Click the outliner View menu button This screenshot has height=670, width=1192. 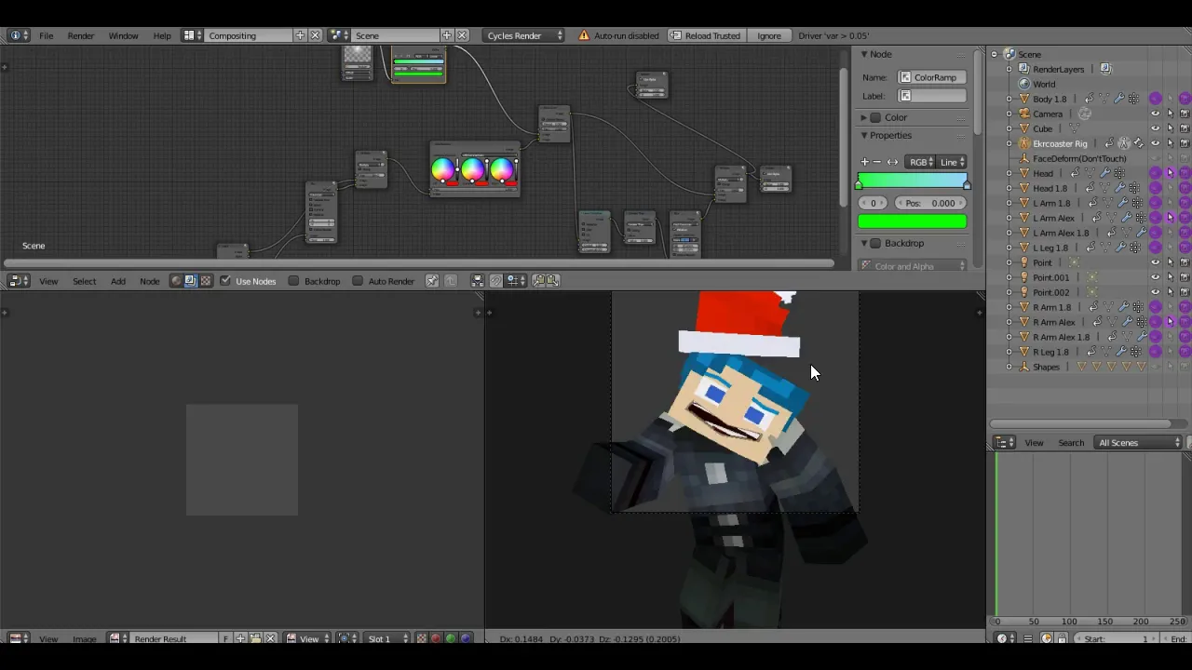coord(1034,443)
